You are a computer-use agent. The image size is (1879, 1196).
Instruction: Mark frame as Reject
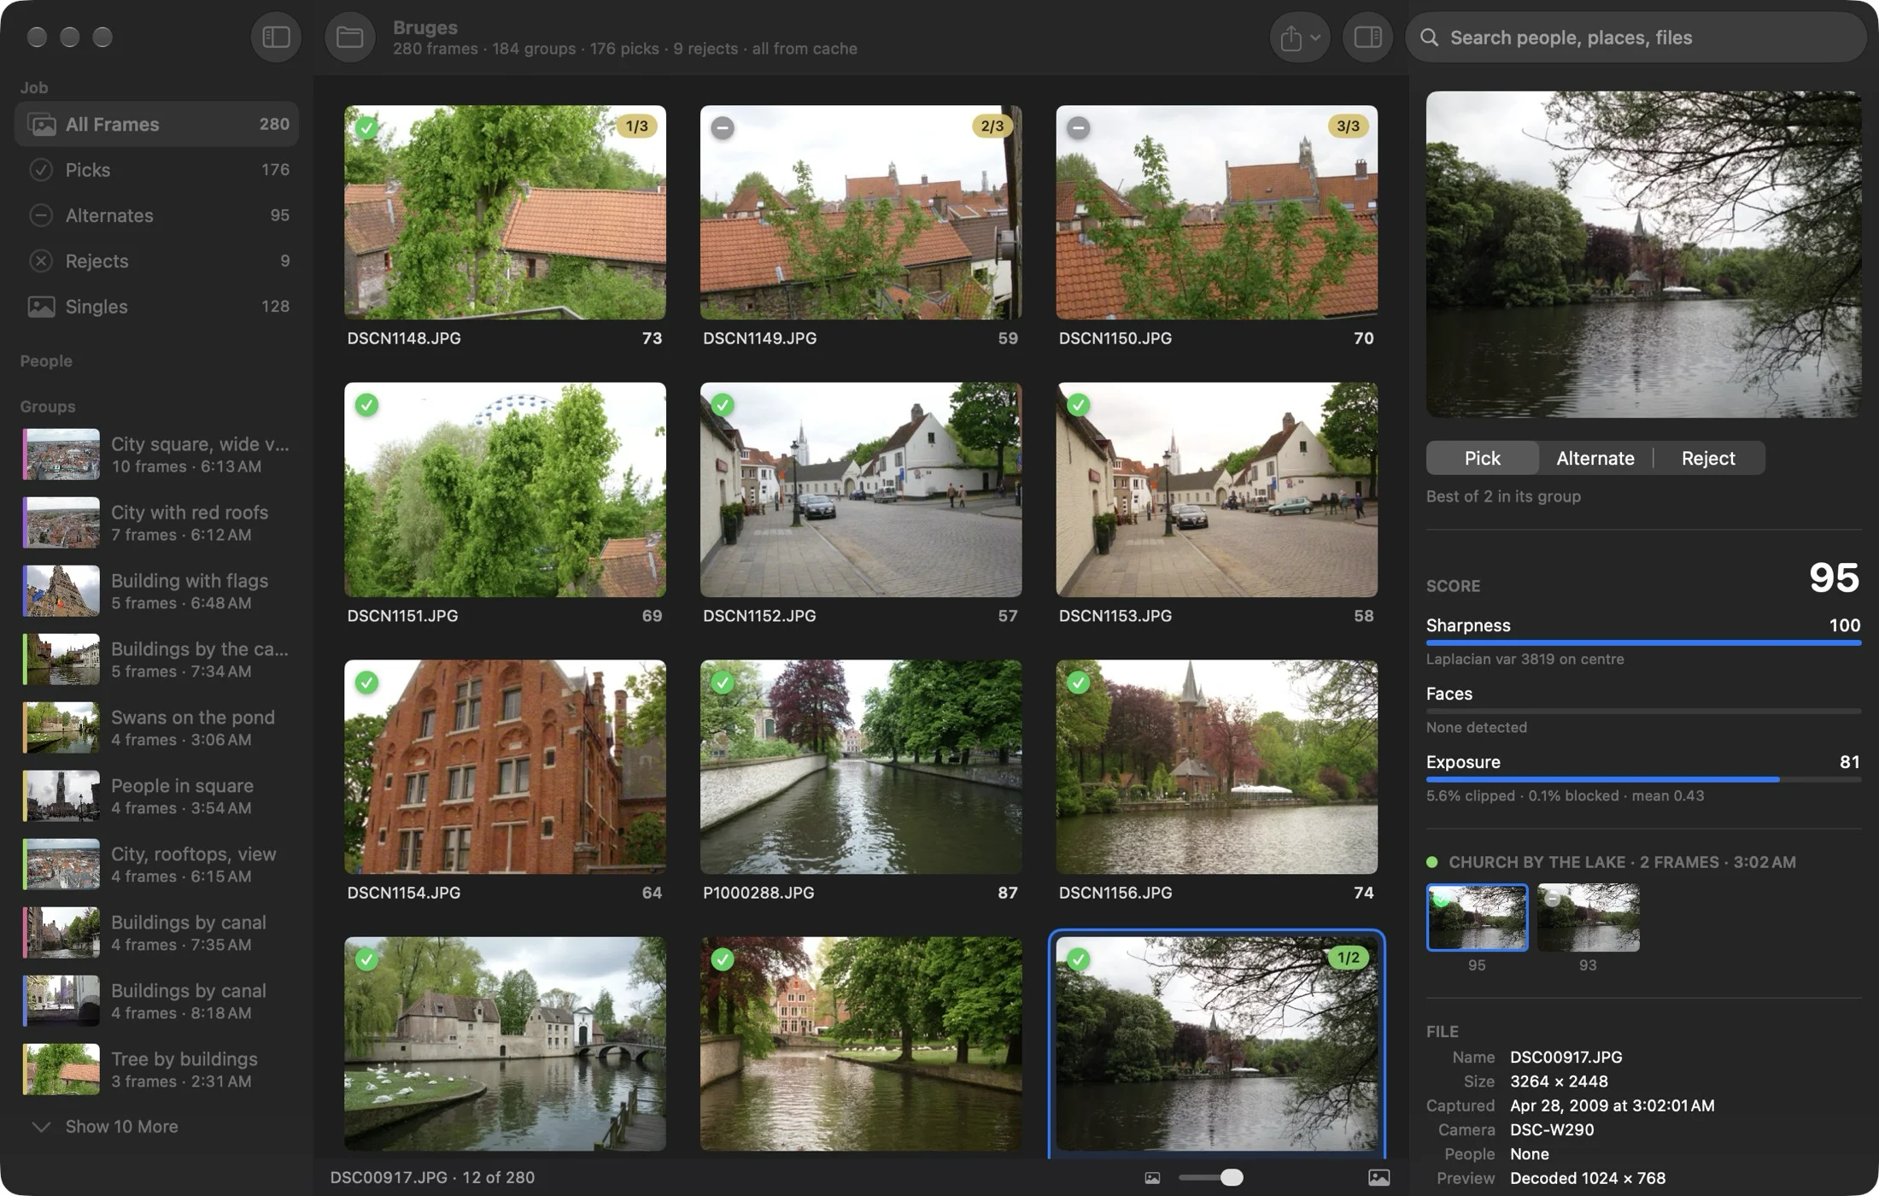1708,458
